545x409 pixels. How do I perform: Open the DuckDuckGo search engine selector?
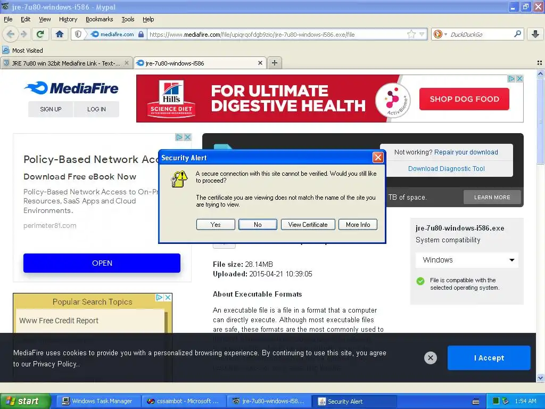click(x=440, y=34)
